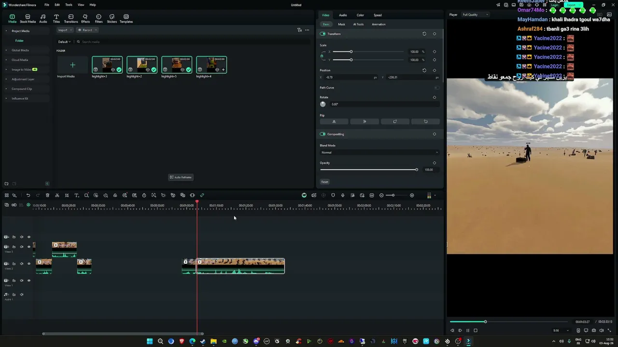This screenshot has height=347, width=618.
Task: Click Import Media plus tile
Action: pos(72,65)
